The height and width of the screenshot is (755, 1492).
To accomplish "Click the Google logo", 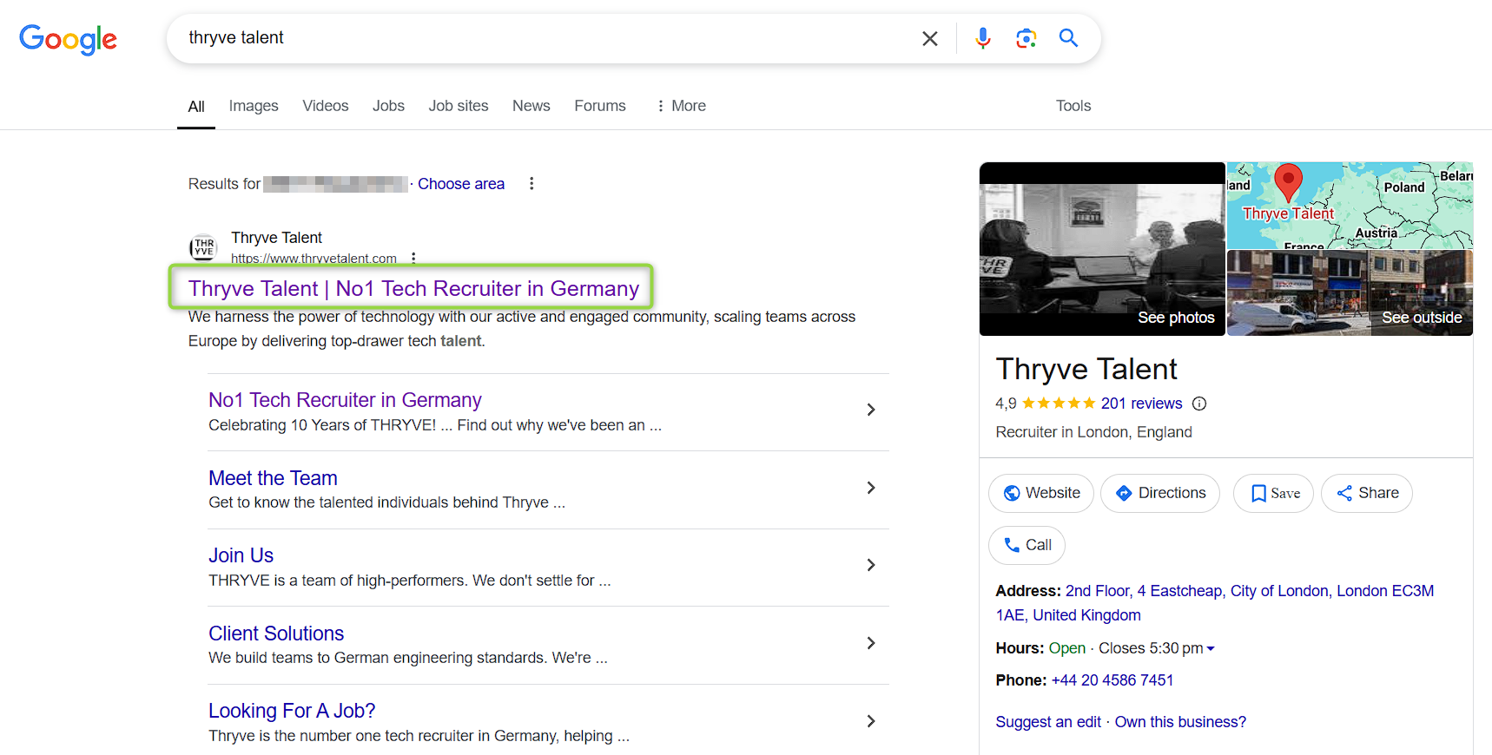I will coord(69,39).
